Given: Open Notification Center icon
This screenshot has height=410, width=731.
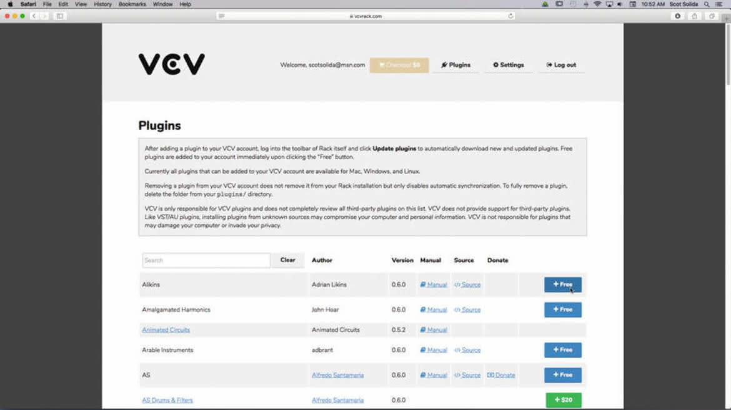Looking at the screenshot, I should pyautogui.click(x=719, y=4).
